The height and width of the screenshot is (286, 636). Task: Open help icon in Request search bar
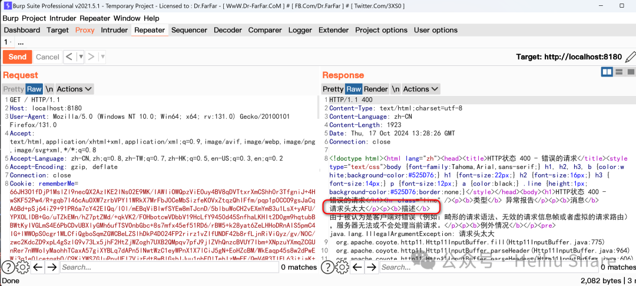pyautogui.click(x=8, y=267)
